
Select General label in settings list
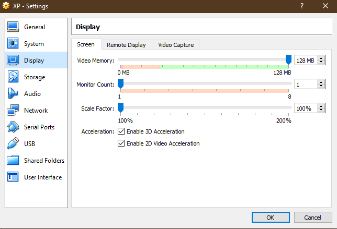point(35,27)
